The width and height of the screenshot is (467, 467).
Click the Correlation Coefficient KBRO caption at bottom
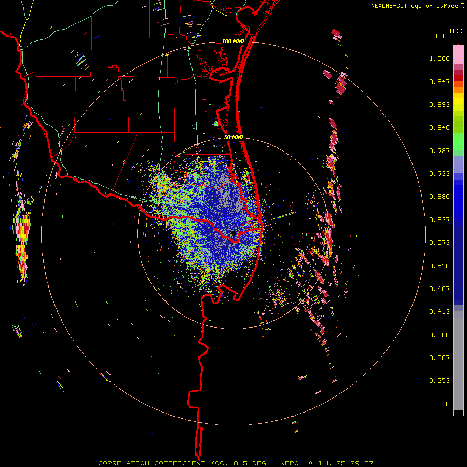click(x=236, y=463)
